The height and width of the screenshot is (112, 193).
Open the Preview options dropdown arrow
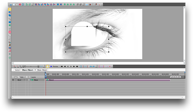click(x=59, y=67)
